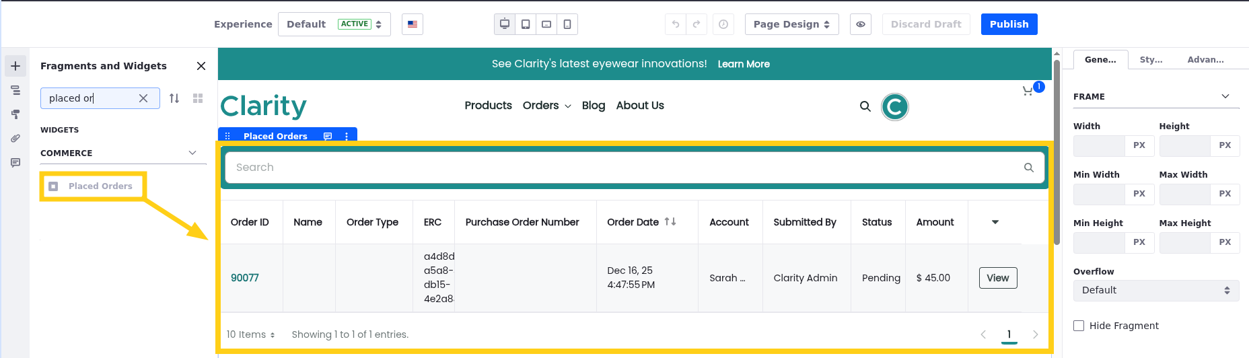Click the Learn More link
This screenshot has width=1249, height=358.
click(744, 64)
